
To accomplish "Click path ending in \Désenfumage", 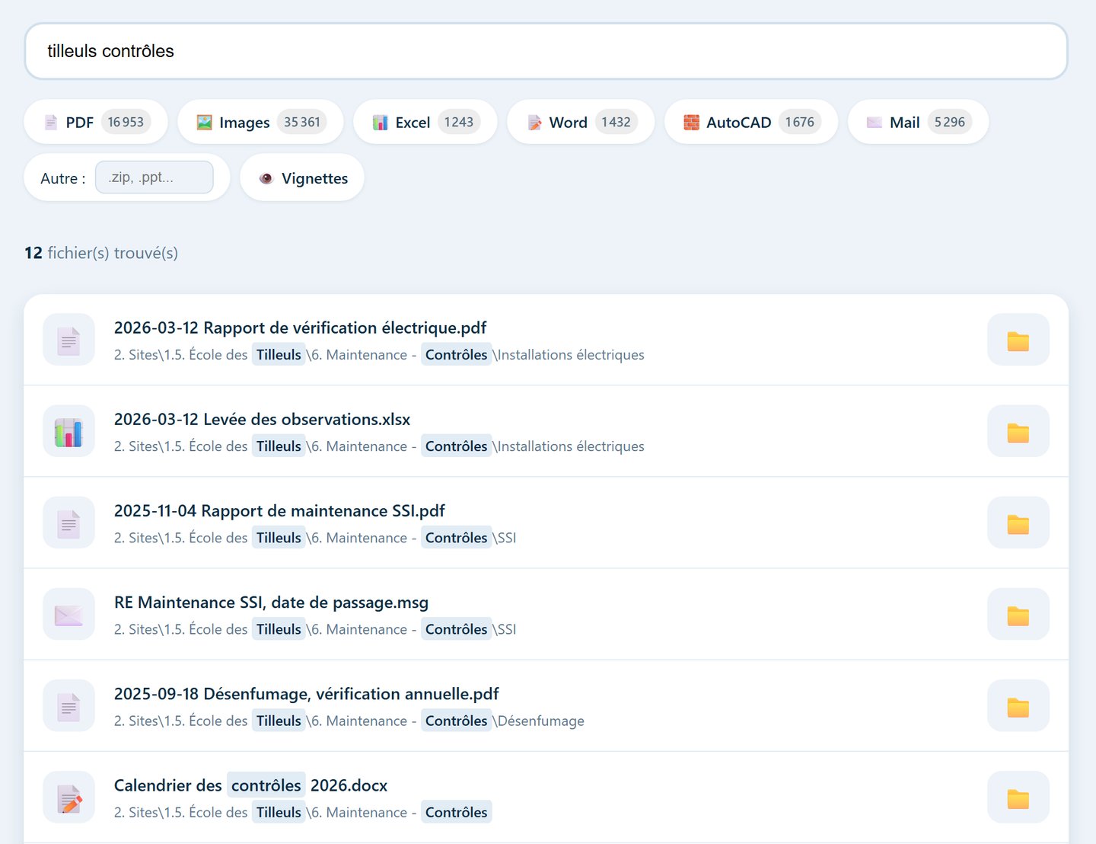I will point(349,721).
